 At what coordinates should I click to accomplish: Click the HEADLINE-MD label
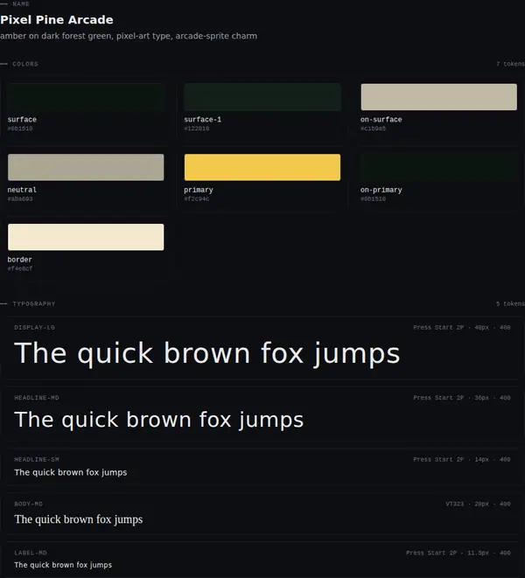click(x=37, y=398)
